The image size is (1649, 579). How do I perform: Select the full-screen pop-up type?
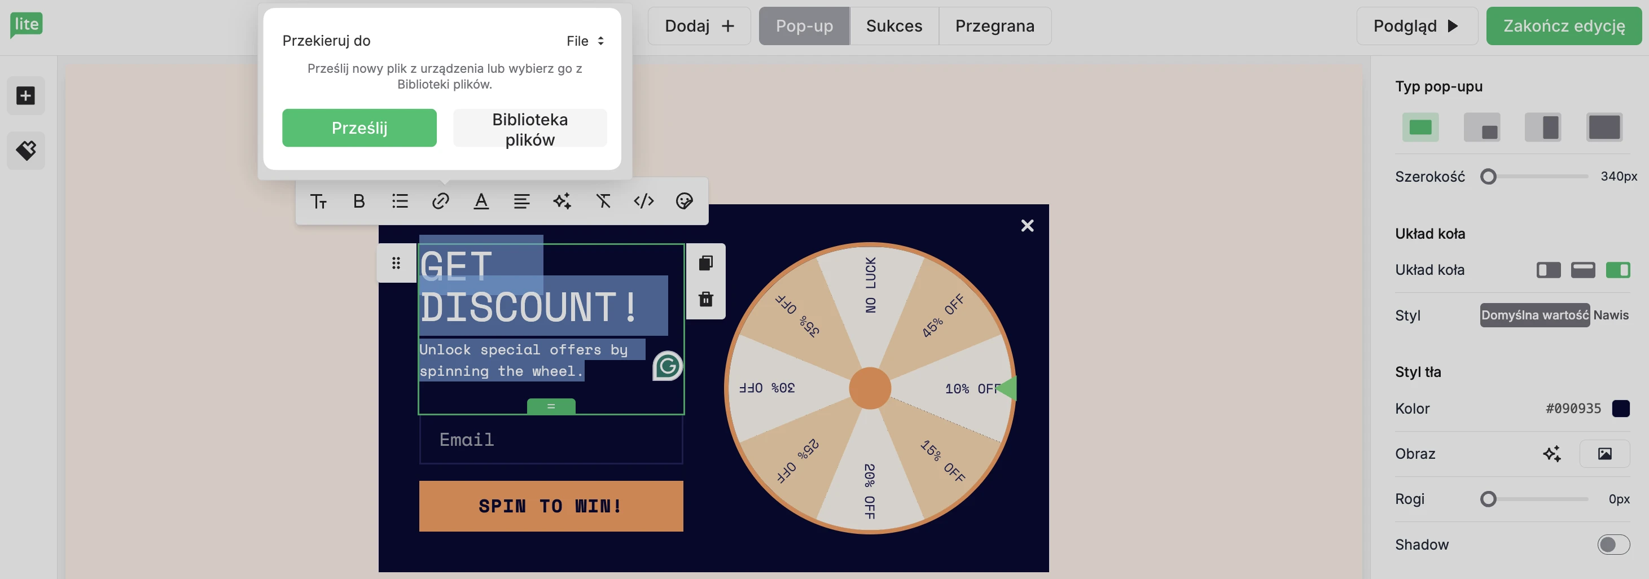1603,128
